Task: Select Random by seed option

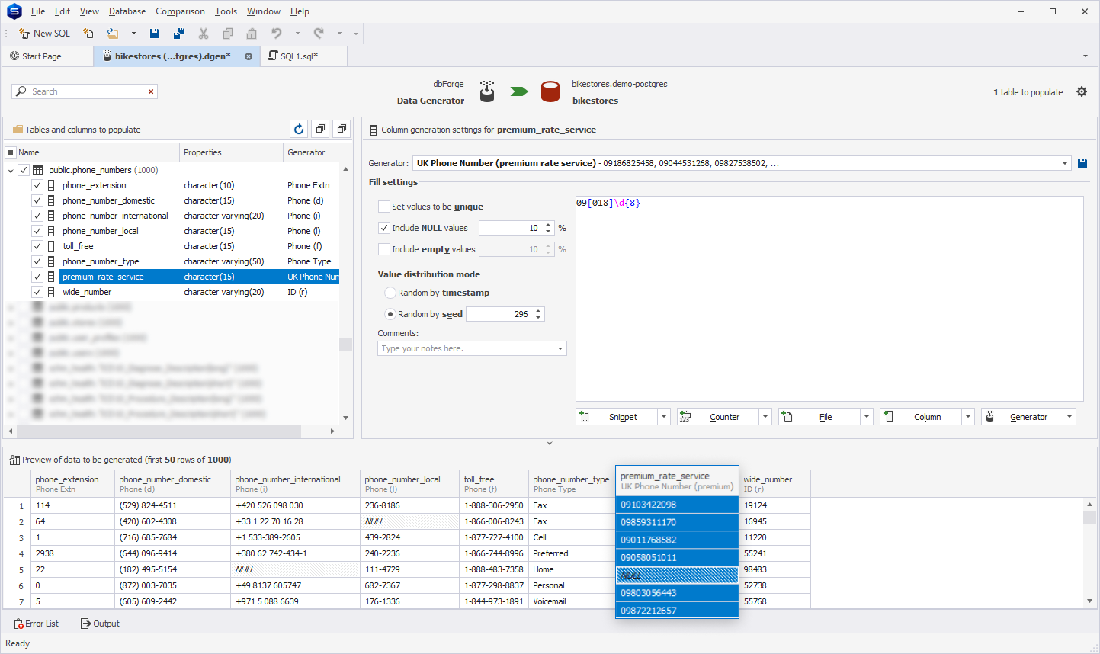Action: [x=390, y=314]
